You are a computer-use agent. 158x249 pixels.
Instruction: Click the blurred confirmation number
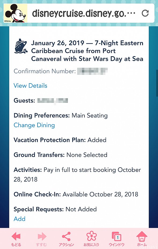93,71
